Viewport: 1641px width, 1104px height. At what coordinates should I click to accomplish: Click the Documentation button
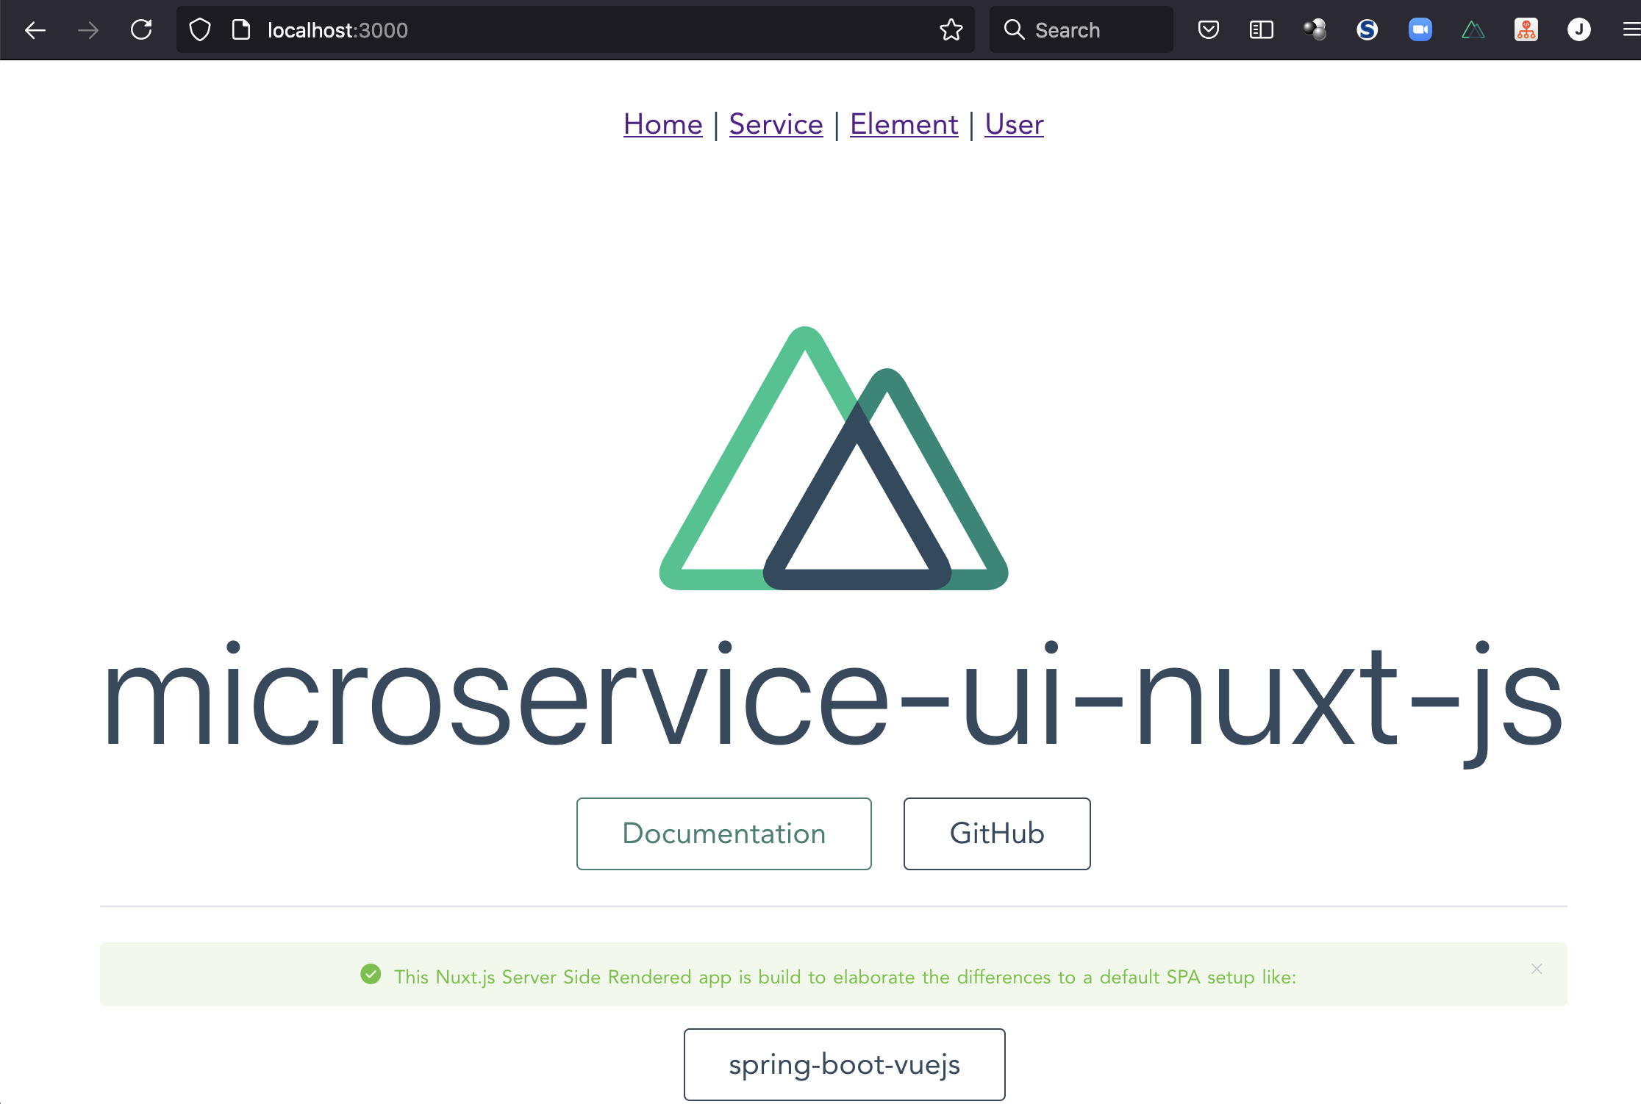coord(723,834)
